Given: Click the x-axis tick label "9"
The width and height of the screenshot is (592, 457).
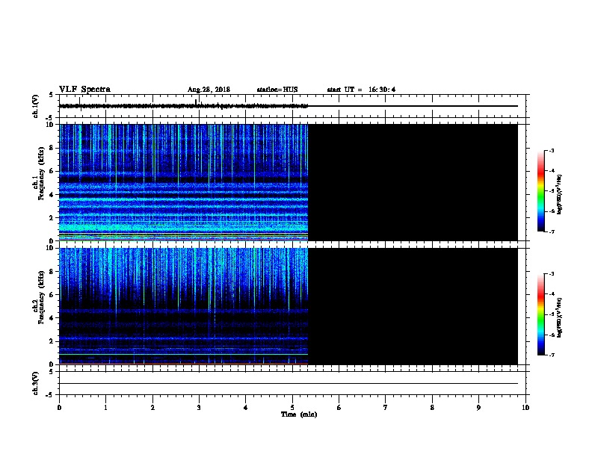Looking at the screenshot, I should (478, 408).
